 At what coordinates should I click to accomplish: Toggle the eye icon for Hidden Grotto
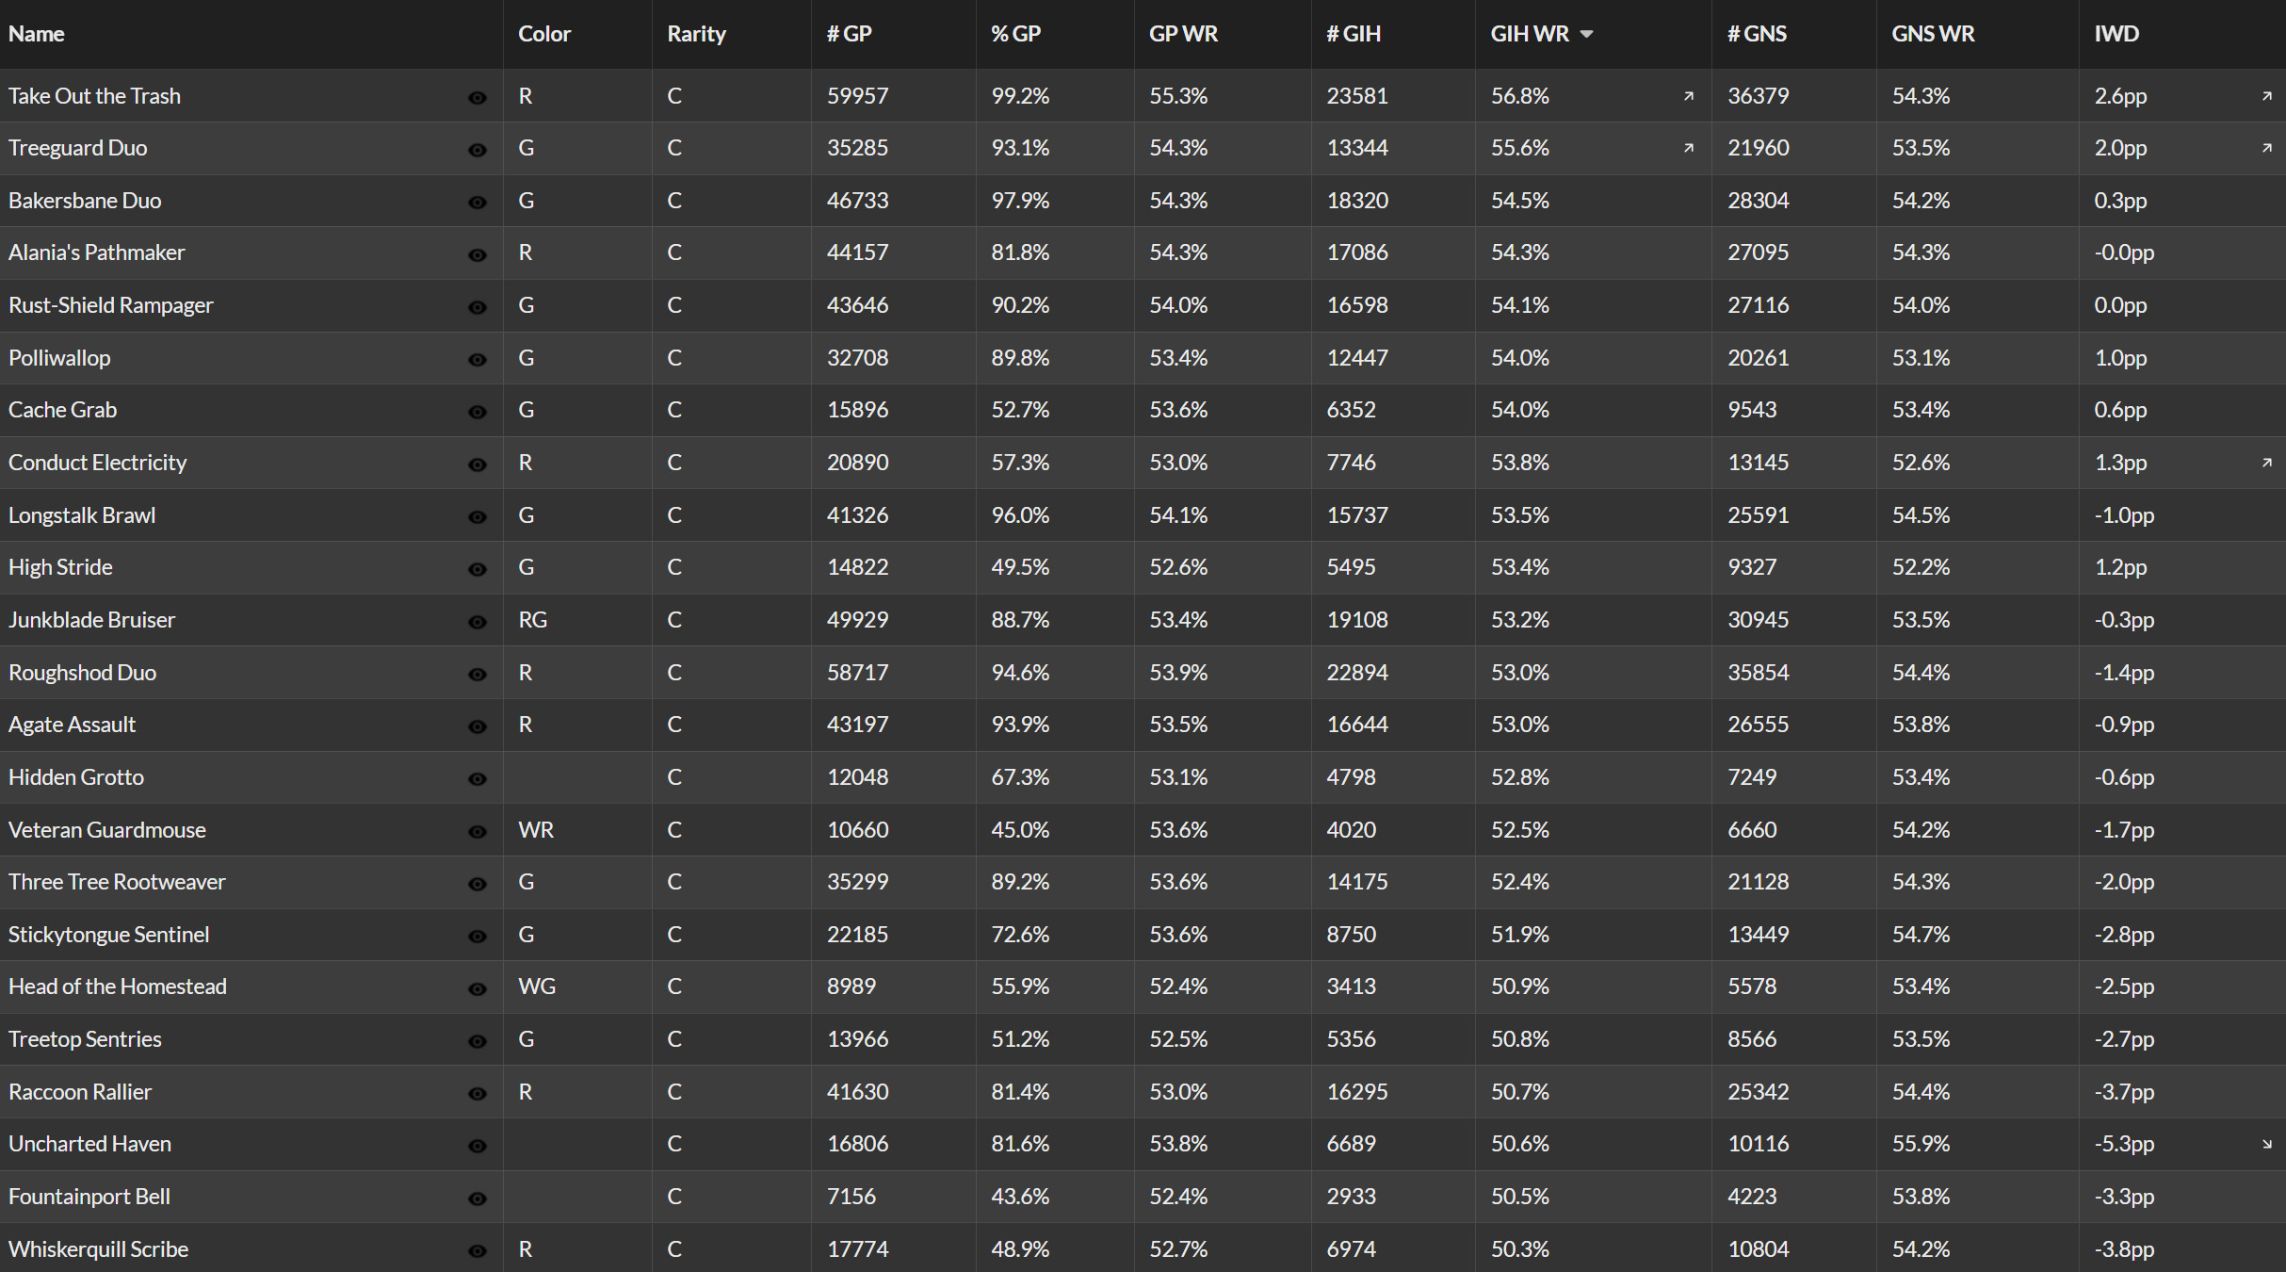[478, 779]
